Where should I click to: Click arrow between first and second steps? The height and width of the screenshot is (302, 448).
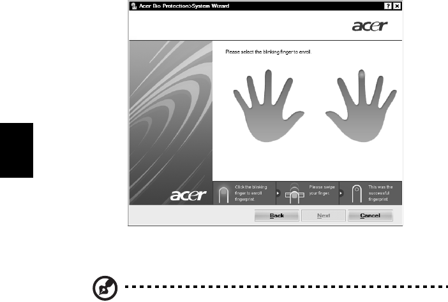[x=278, y=193]
